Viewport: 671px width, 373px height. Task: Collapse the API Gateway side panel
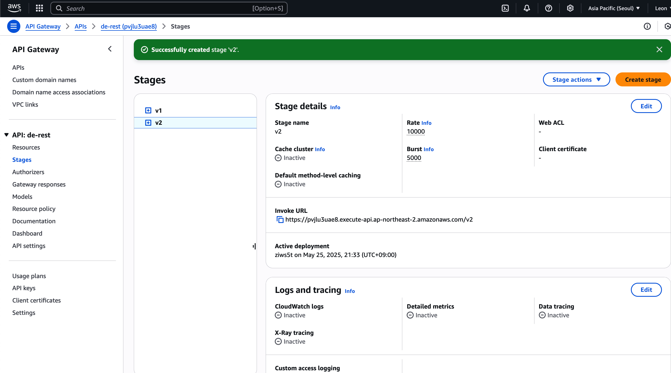click(x=110, y=49)
